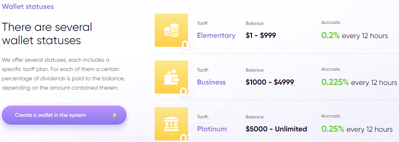The image size is (399, 142).
Task: Select the Business tariff name
Action: tap(211, 82)
